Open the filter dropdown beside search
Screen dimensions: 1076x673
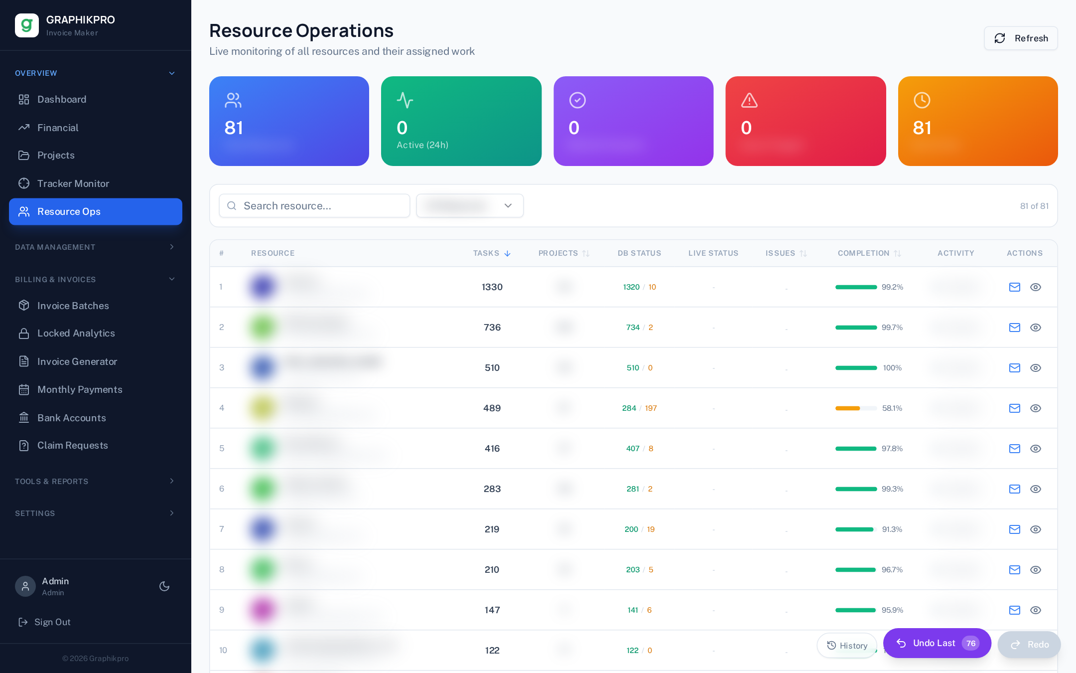tap(470, 206)
